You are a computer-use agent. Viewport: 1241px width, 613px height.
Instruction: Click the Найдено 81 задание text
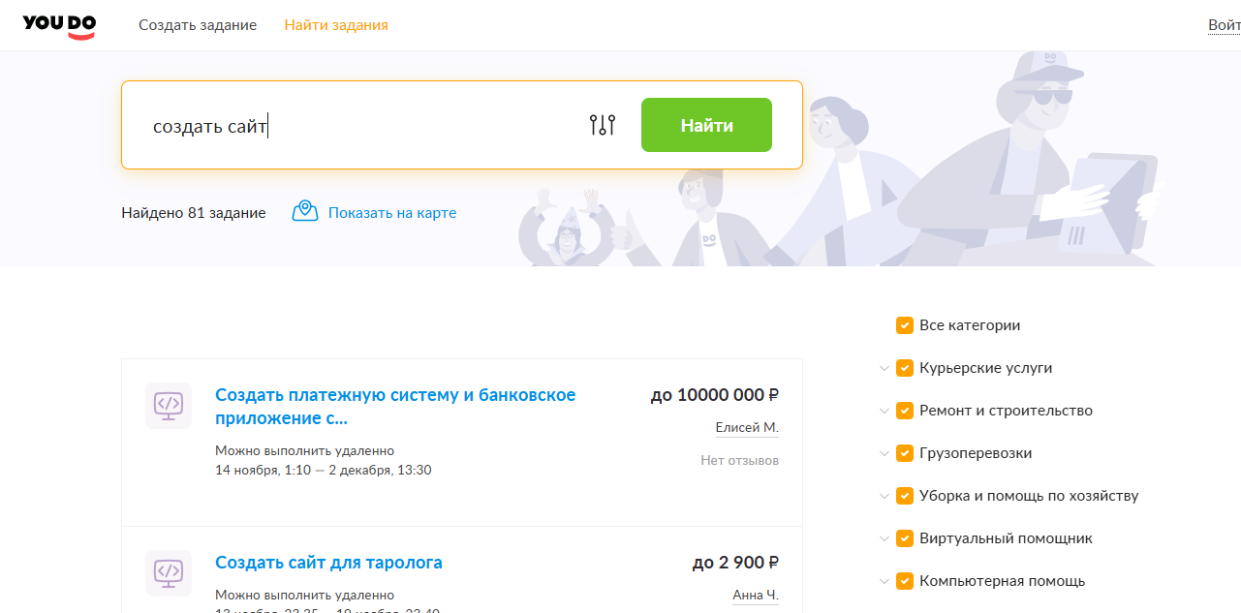click(194, 213)
